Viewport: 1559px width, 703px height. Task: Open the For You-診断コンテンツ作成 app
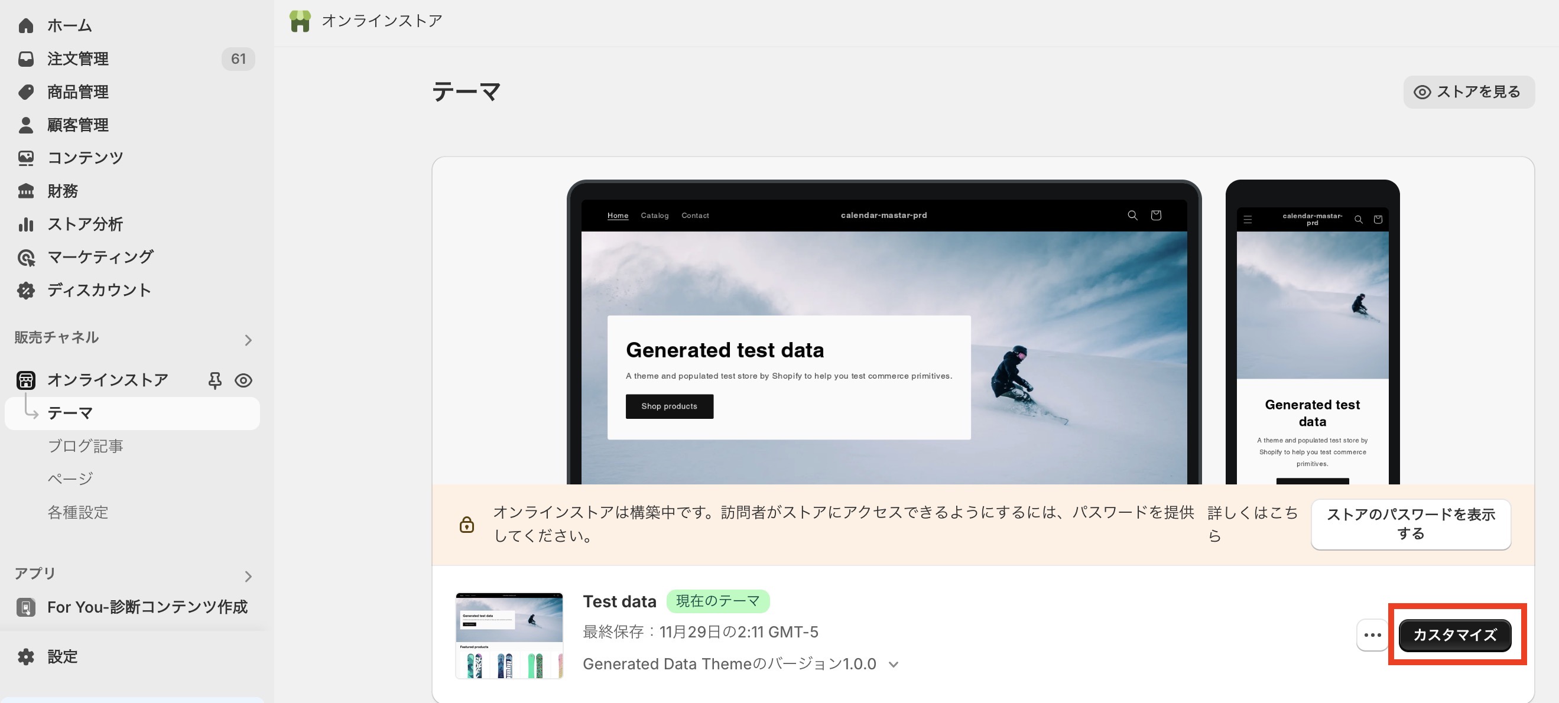coord(147,607)
